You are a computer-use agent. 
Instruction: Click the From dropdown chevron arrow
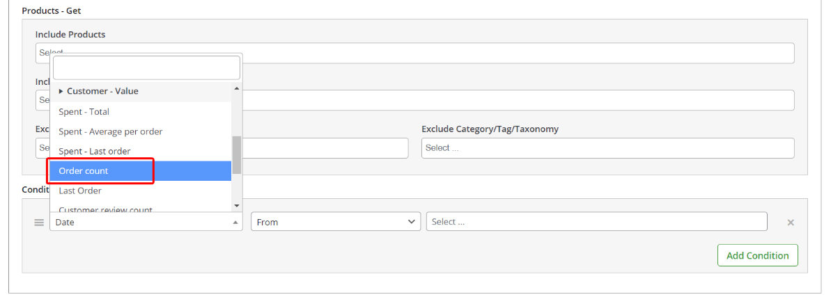click(411, 222)
